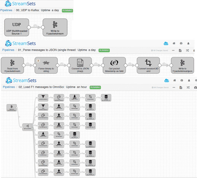
Task: Click the Pipelines link in 01_Parse messages pipeline
Action: coord(8,50)
